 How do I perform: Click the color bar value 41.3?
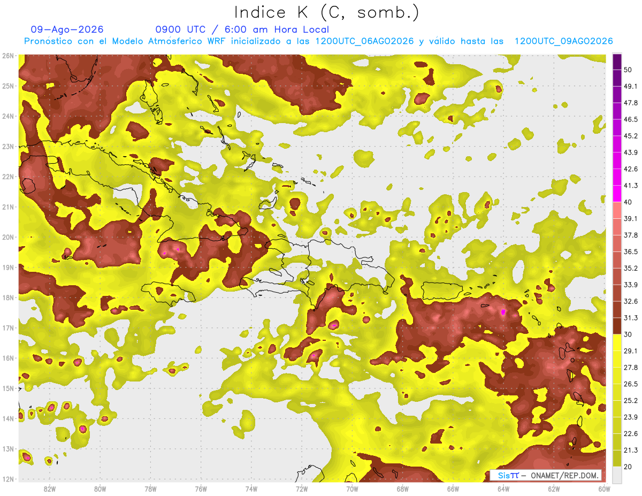click(631, 186)
